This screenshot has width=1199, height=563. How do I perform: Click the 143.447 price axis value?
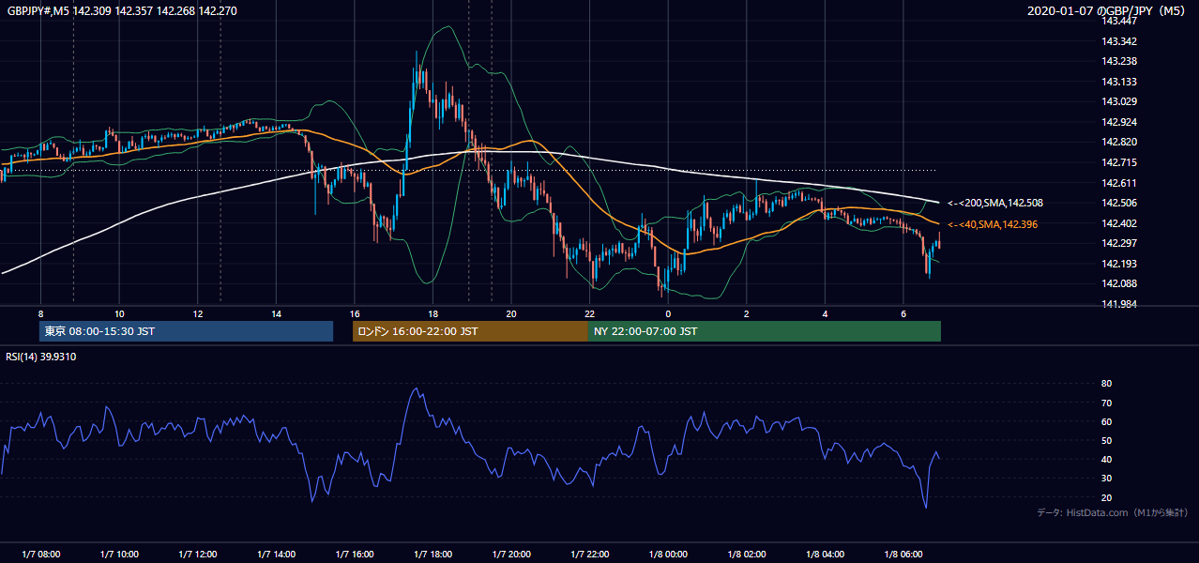click(1120, 21)
